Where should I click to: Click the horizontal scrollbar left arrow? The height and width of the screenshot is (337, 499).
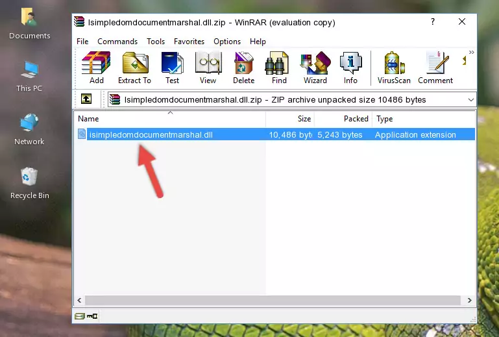pyautogui.click(x=79, y=300)
